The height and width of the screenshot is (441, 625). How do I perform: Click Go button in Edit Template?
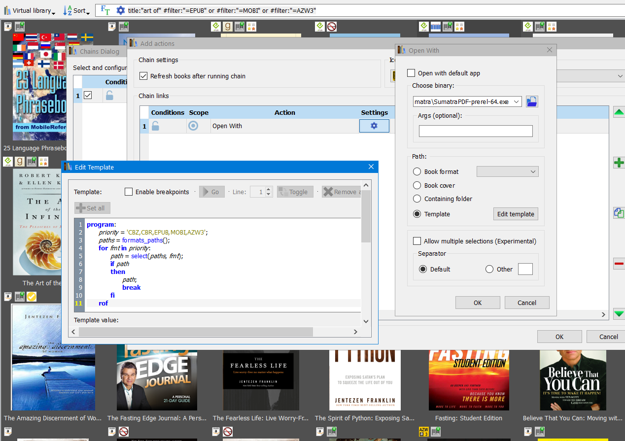click(212, 192)
